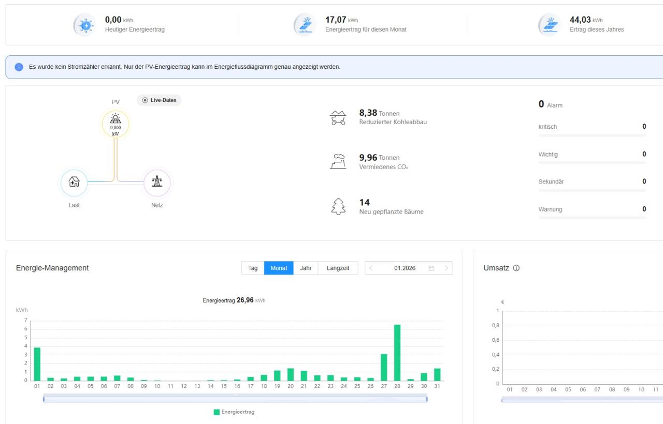663x424 pixels.
Task: Switch to the Jahr tab
Action: pos(306,268)
